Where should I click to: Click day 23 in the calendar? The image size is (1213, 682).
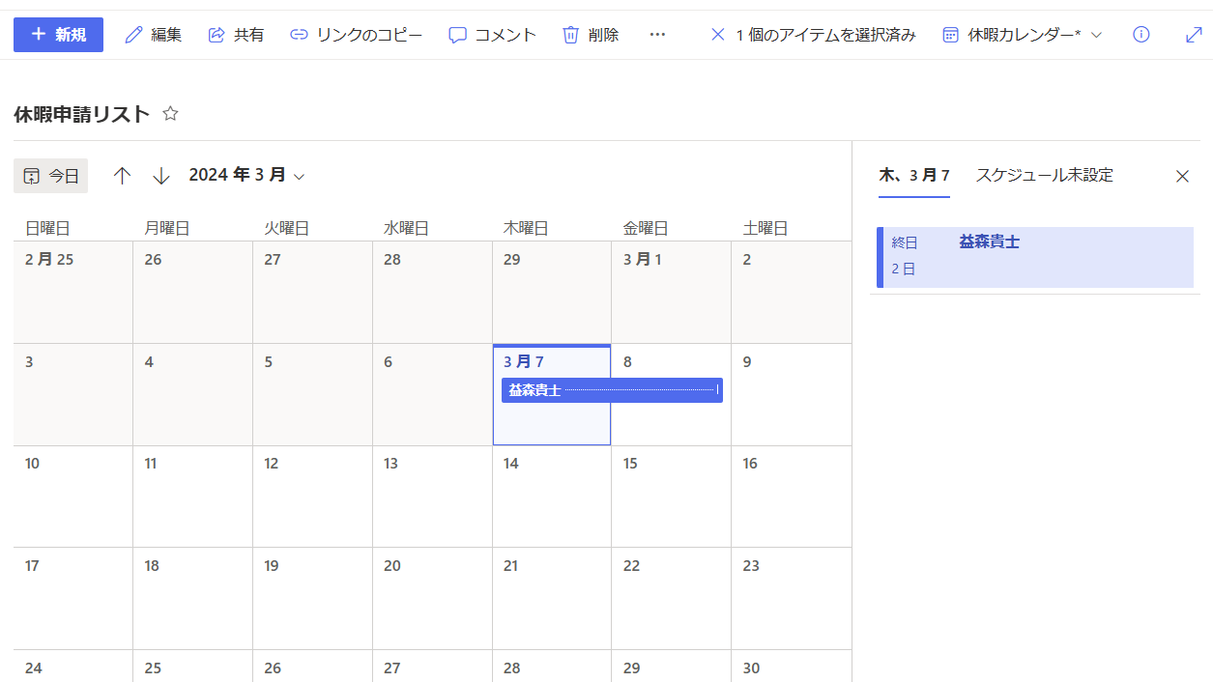791,599
